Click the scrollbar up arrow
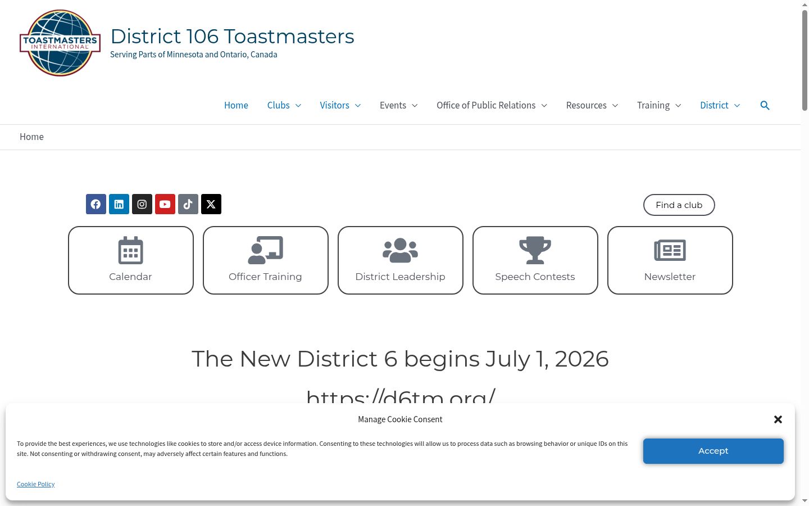Screen dimensions: 809x506 (805, 4)
